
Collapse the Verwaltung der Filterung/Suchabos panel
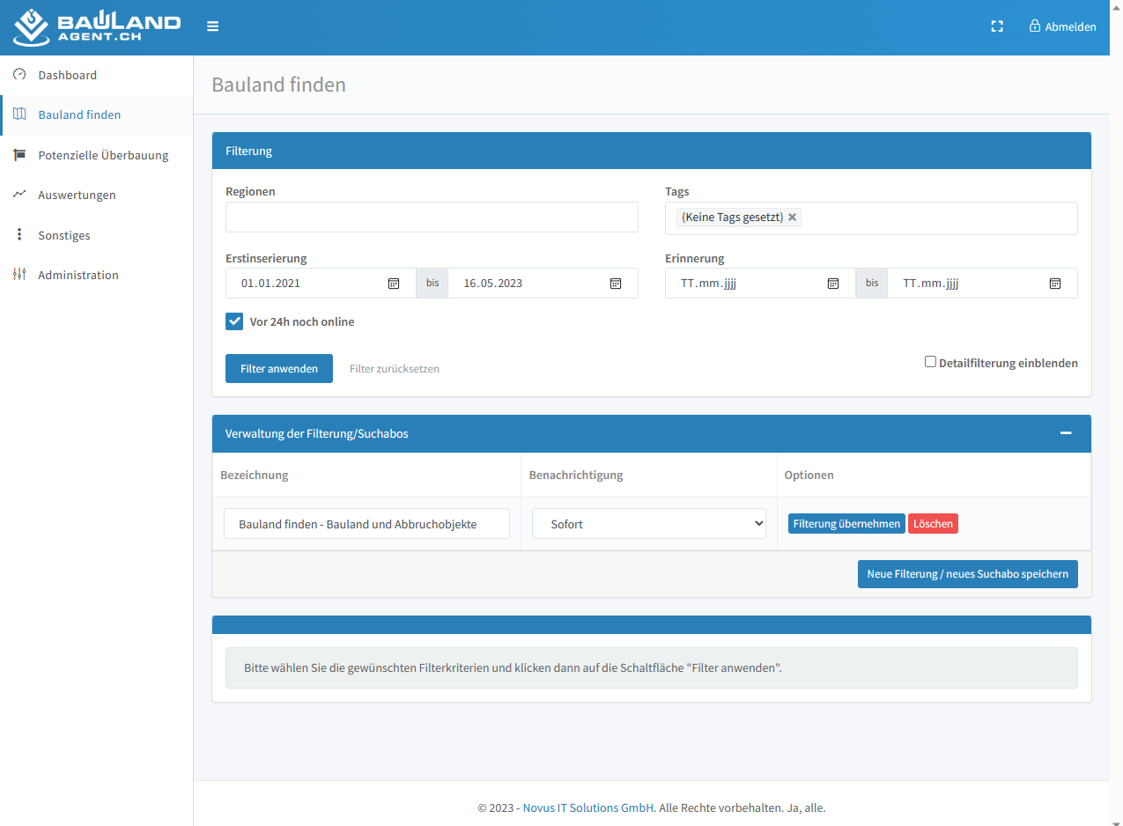(x=1066, y=433)
